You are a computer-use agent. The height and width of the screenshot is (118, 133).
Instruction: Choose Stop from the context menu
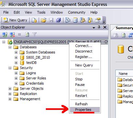coord(85,79)
